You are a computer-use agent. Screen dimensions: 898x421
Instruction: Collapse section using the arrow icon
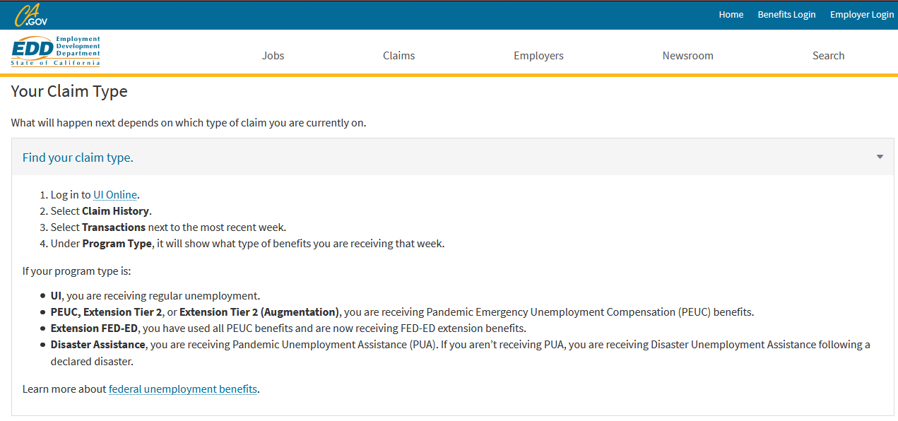click(880, 157)
